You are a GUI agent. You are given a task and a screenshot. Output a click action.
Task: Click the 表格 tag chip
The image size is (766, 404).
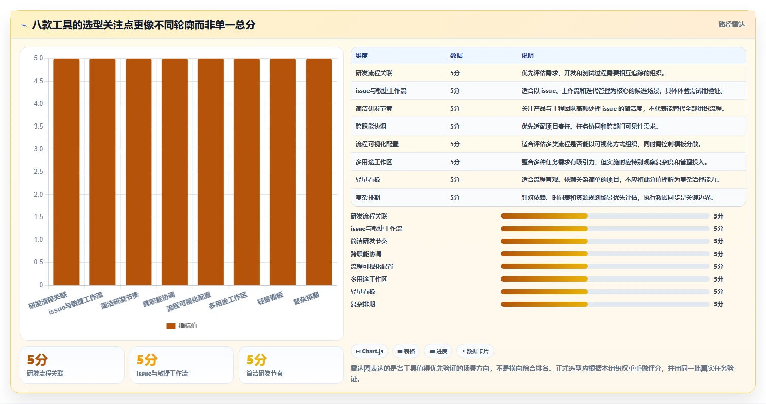(406, 351)
